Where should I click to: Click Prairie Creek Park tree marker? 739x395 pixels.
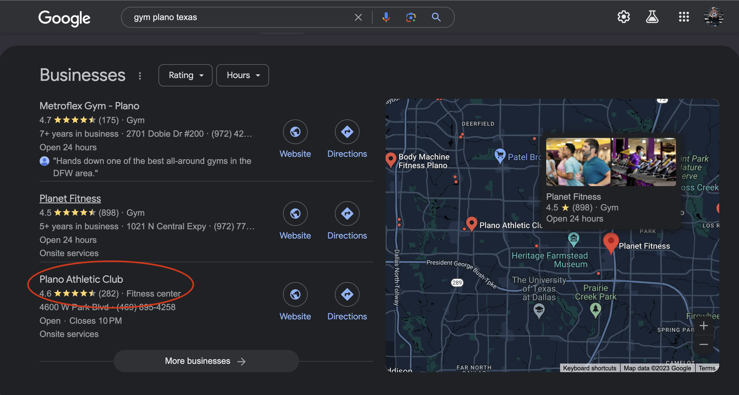[x=595, y=310]
